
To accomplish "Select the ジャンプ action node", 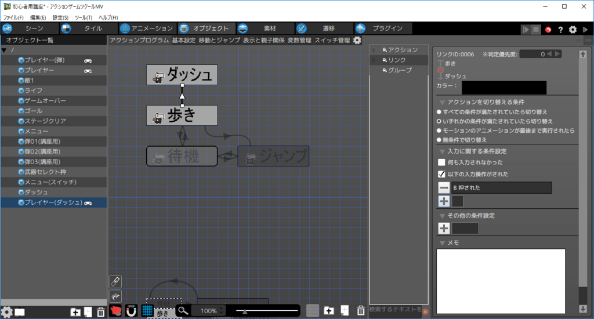I will click(x=273, y=156).
